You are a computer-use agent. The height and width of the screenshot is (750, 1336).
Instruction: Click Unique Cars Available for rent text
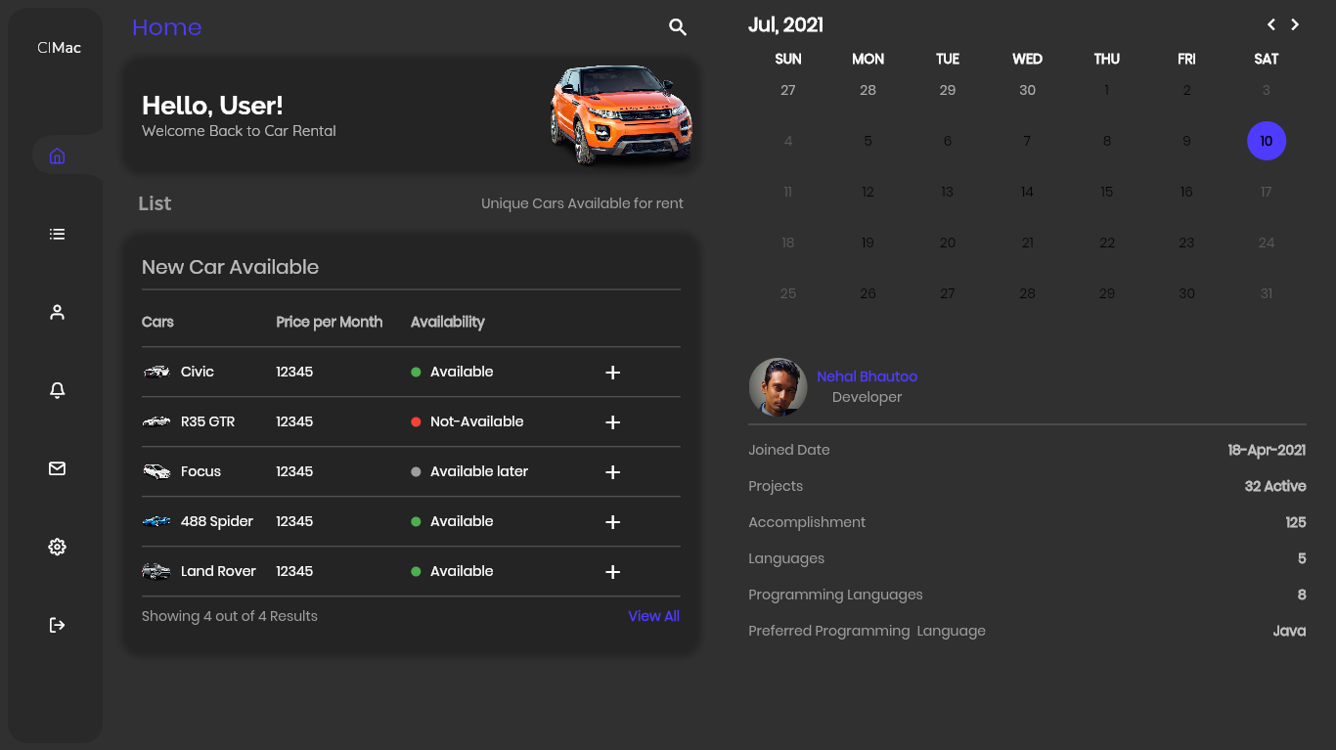[x=582, y=203]
